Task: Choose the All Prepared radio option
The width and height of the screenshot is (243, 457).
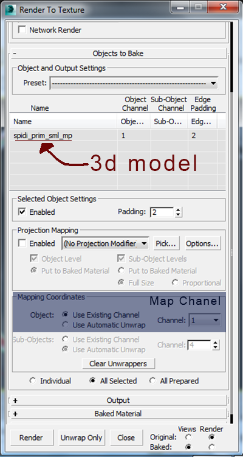Action: pos(152,381)
